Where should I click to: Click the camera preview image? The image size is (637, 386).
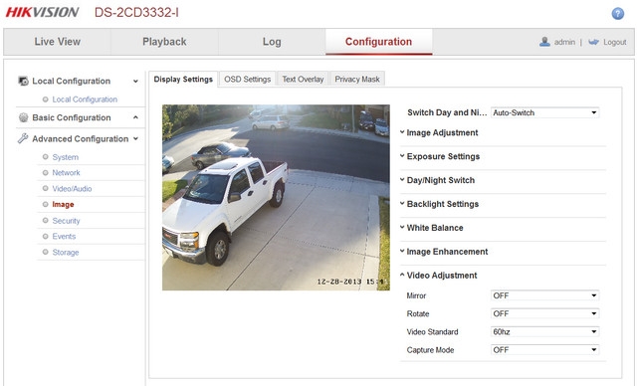[x=276, y=197]
